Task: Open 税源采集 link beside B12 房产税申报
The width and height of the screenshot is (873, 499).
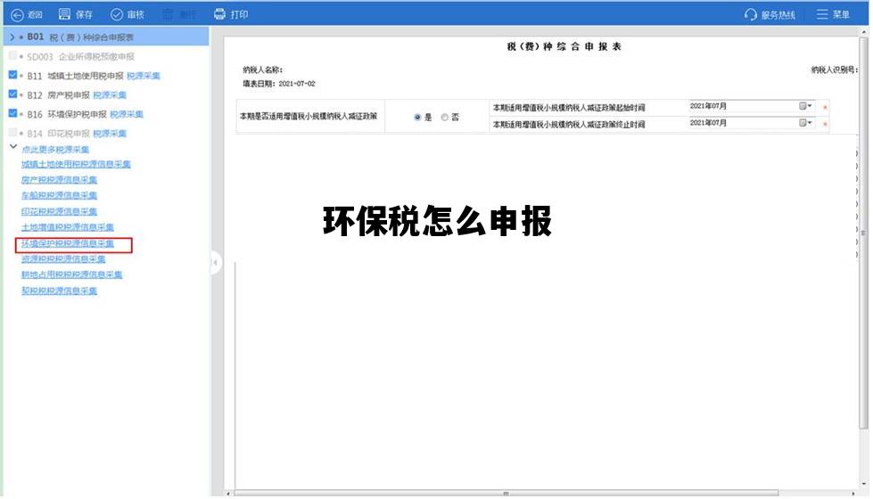Action: click(110, 95)
